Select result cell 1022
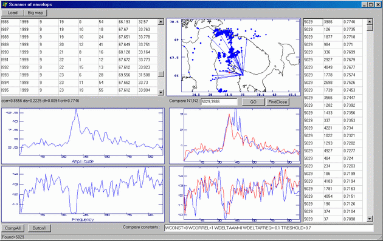Viewport: 383px width, 241px height. click(x=333, y=135)
